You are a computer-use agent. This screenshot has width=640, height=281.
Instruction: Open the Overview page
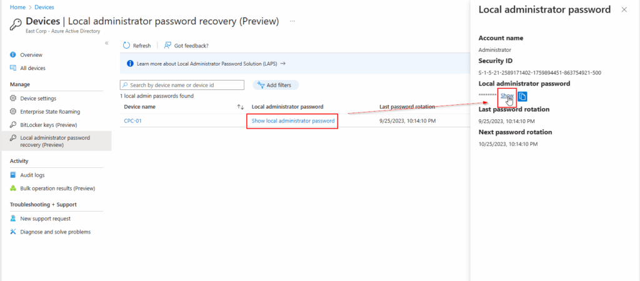coord(31,55)
